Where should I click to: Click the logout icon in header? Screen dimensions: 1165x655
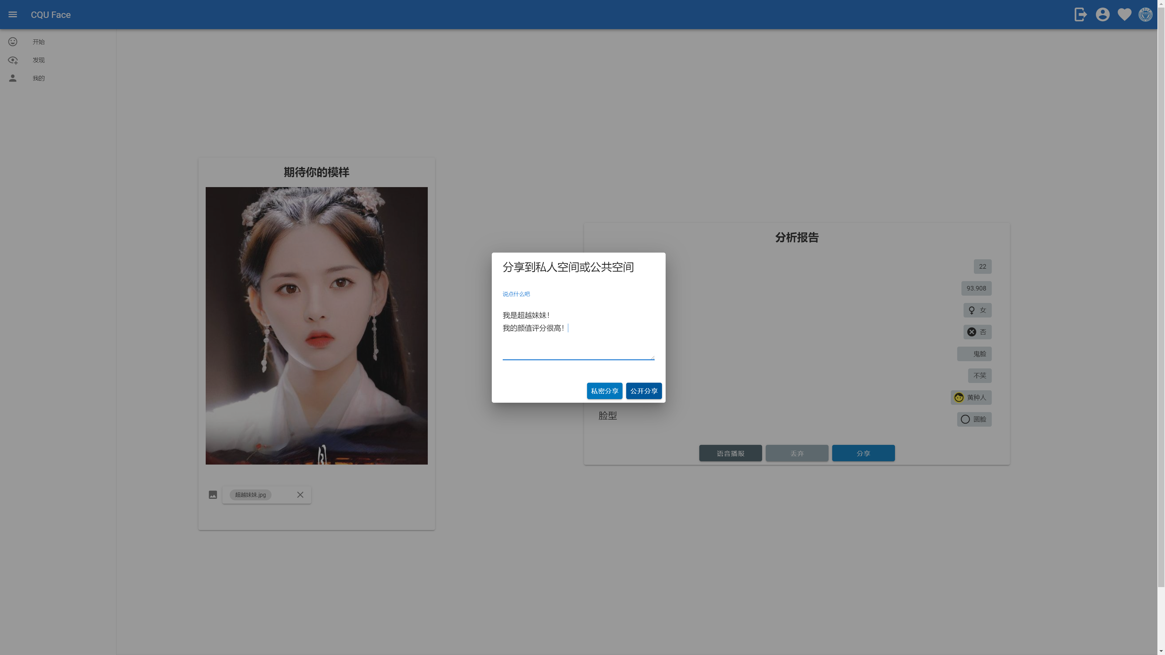(x=1080, y=15)
